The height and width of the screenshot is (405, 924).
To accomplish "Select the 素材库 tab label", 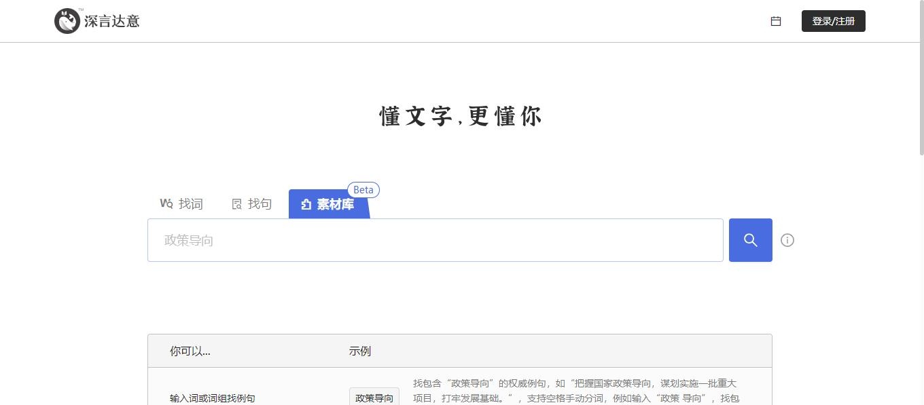I will coord(336,204).
